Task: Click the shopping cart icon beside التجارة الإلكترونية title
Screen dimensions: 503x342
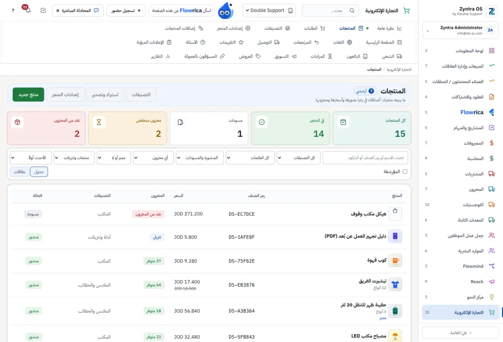Action: (407, 10)
